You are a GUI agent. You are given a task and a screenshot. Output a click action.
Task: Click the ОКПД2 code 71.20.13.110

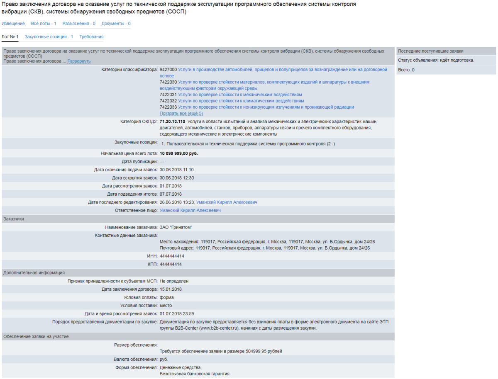(172, 121)
